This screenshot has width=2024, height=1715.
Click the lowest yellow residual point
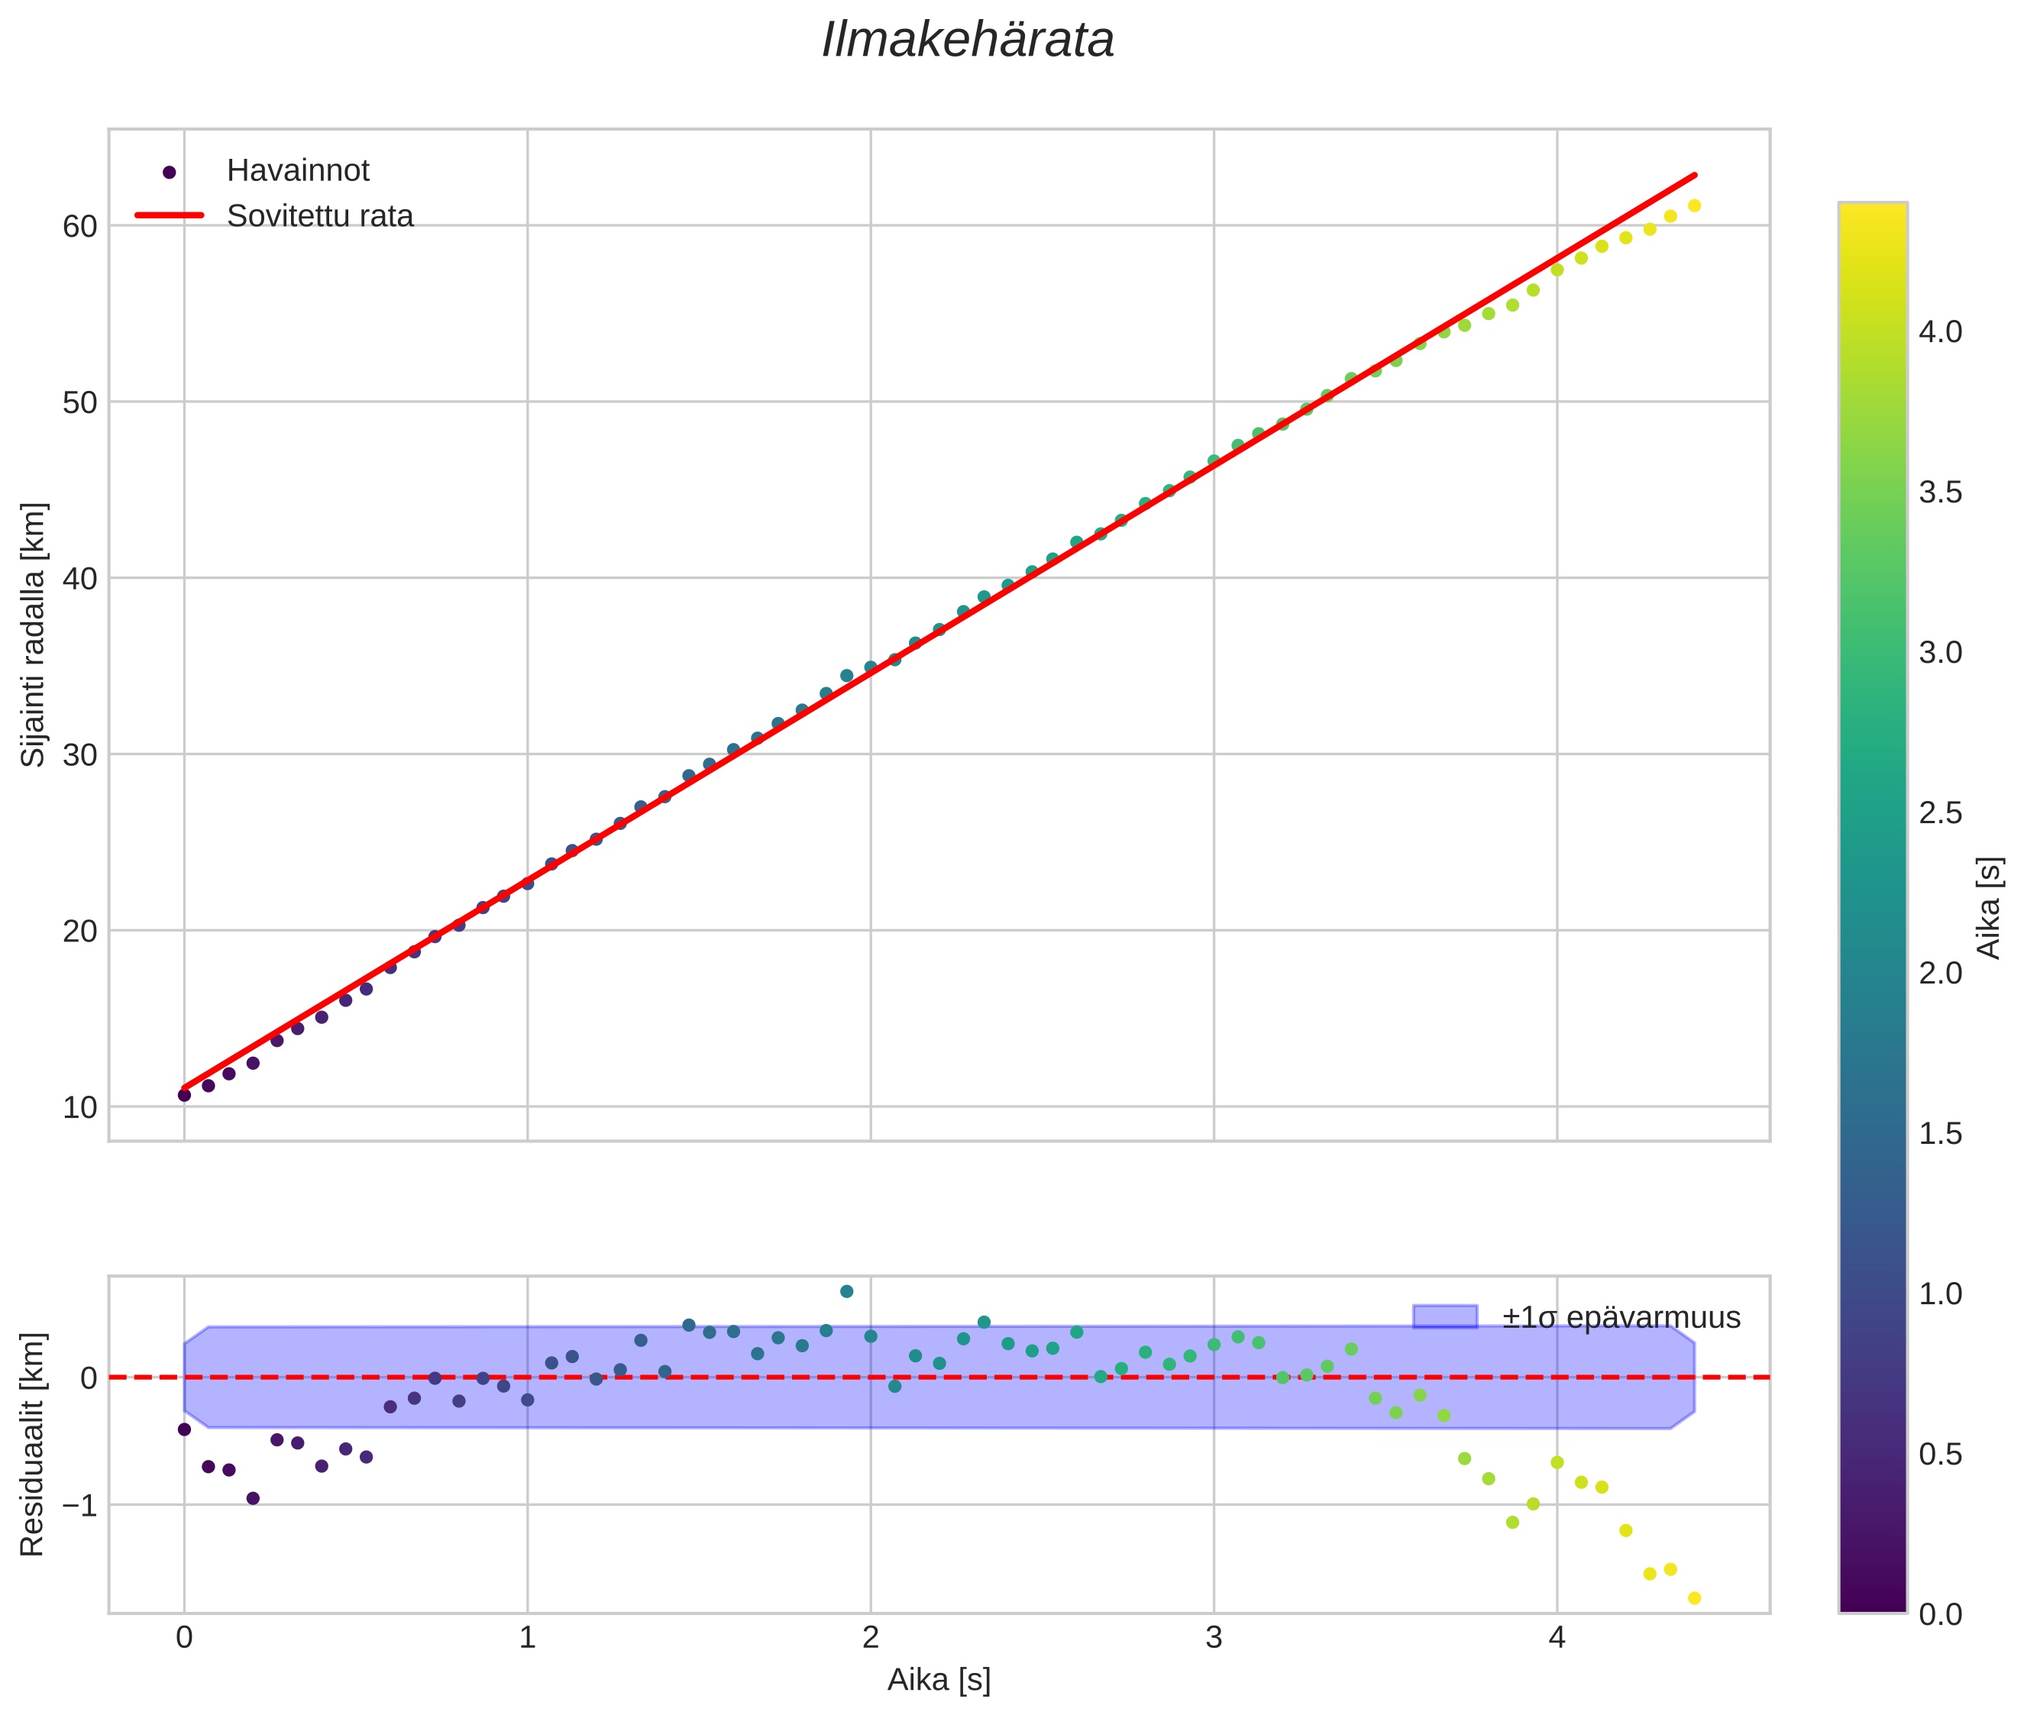(x=1694, y=1598)
